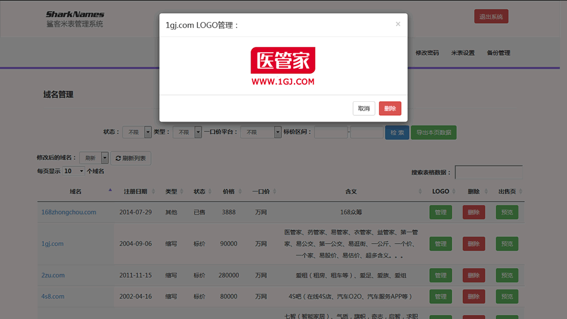
Task: Open the 类型 dropdown
Action: click(x=187, y=132)
